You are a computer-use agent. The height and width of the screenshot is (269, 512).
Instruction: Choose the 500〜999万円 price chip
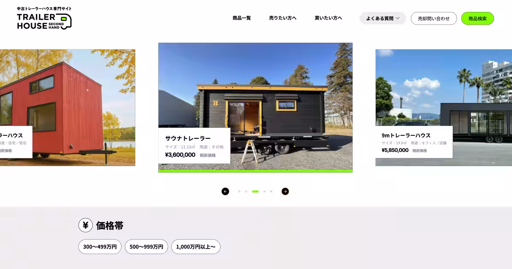click(x=146, y=247)
